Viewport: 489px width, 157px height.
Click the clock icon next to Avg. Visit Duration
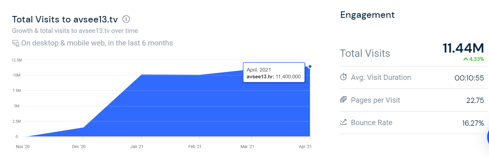[343, 77]
